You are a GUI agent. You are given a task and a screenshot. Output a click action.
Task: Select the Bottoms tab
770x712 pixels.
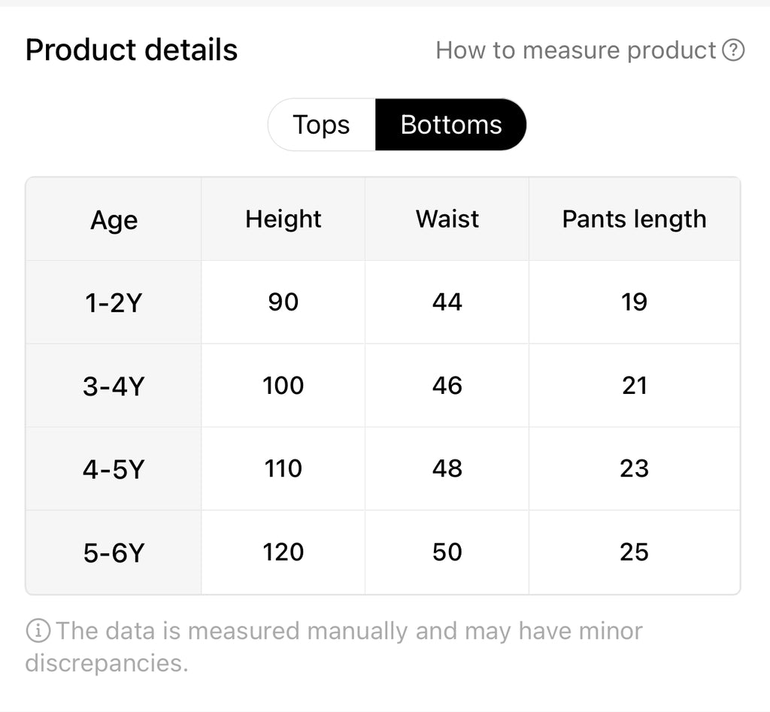[x=451, y=125]
